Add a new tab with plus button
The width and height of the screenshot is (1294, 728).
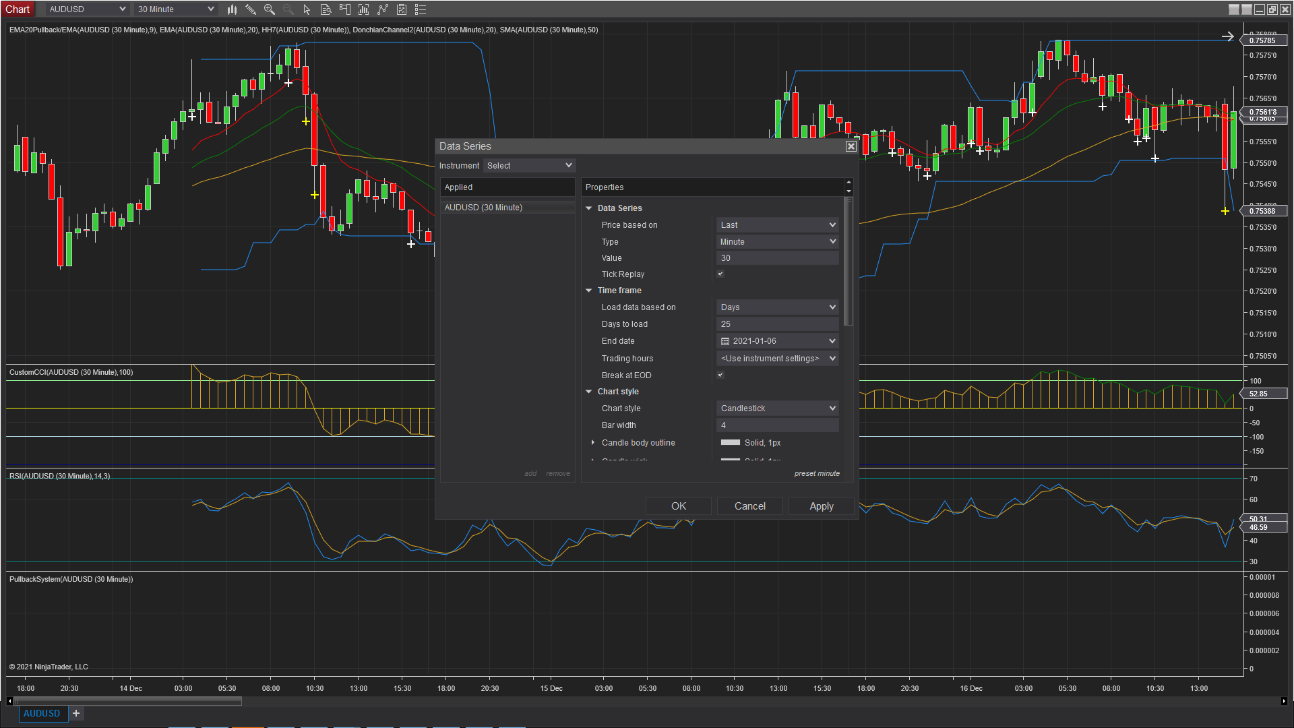(x=76, y=713)
